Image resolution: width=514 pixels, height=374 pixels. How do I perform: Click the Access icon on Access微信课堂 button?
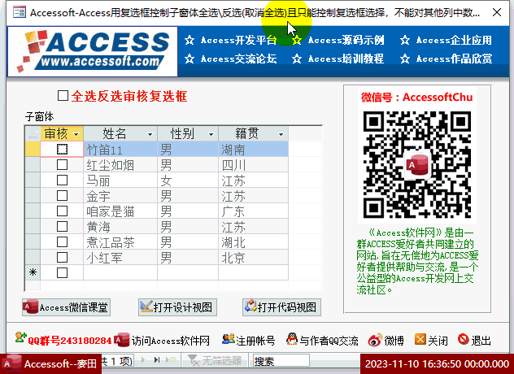click(30, 307)
